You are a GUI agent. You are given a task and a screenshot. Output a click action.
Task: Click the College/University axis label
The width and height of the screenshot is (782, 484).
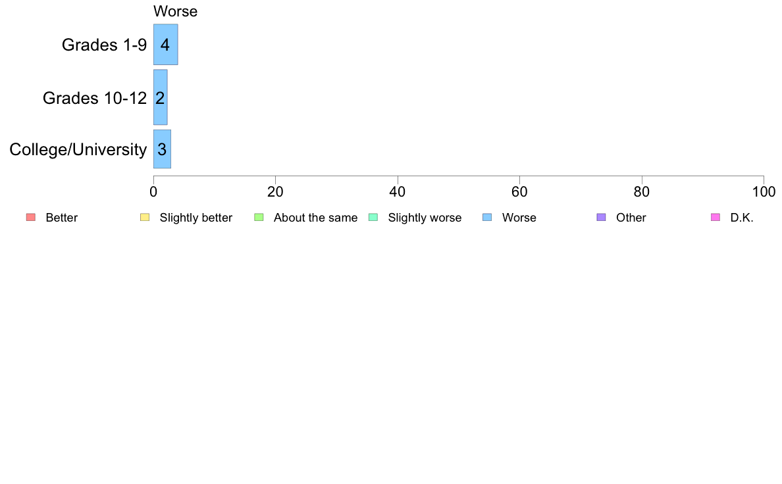pos(78,149)
